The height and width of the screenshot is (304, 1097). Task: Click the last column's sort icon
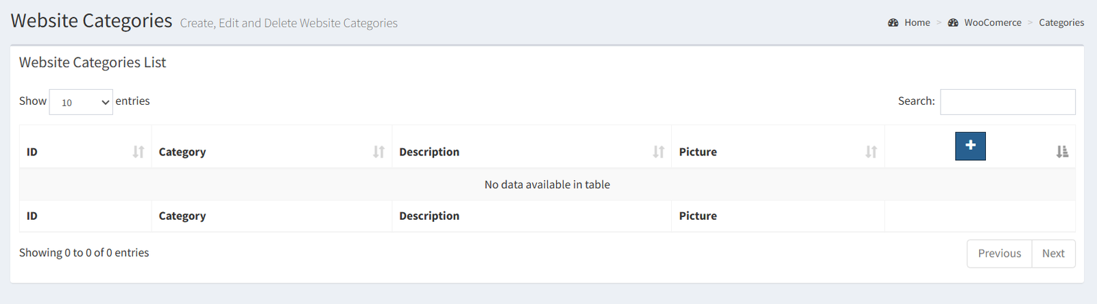click(1062, 152)
